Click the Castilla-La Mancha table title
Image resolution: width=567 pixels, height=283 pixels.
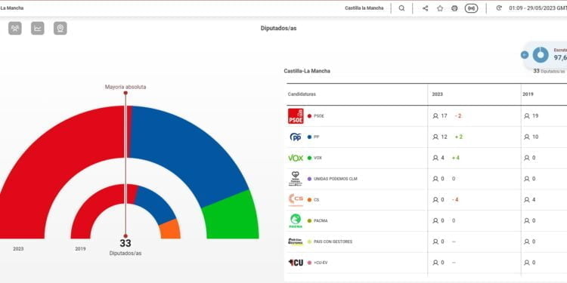pos(307,71)
